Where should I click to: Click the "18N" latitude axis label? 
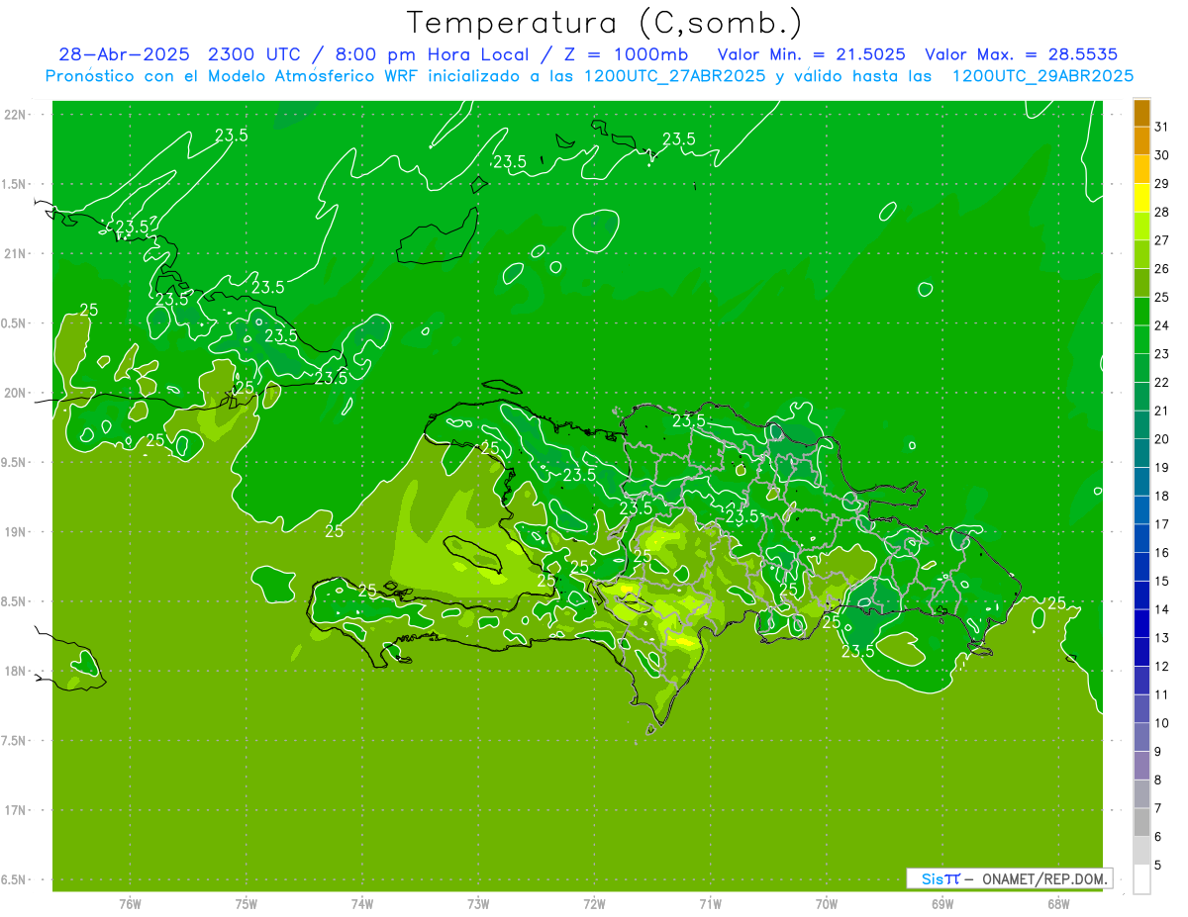tap(15, 672)
